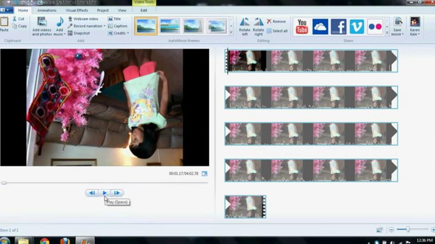Open the Visual Effects tab
This screenshot has height=244, width=435.
(x=77, y=11)
